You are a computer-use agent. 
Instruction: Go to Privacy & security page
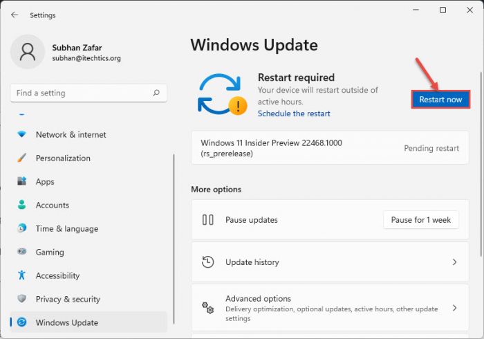tap(89, 299)
